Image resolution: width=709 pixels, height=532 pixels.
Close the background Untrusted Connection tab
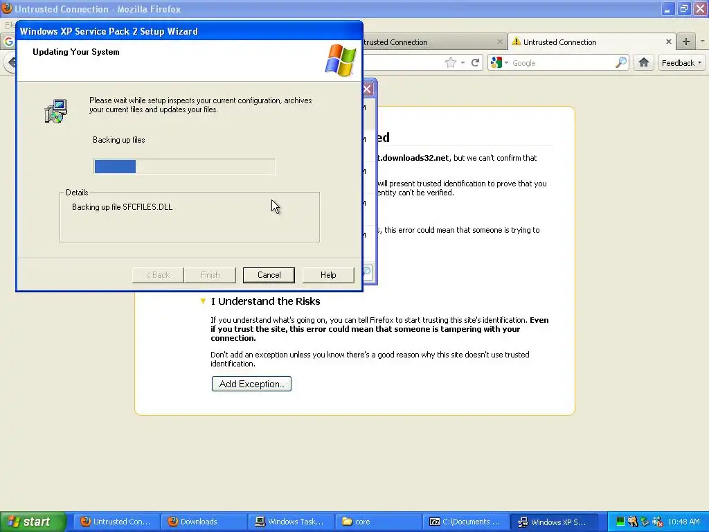point(500,42)
